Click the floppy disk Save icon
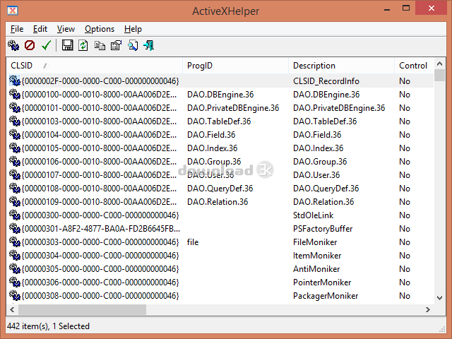This screenshot has width=452, height=339. click(x=68, y=45)
